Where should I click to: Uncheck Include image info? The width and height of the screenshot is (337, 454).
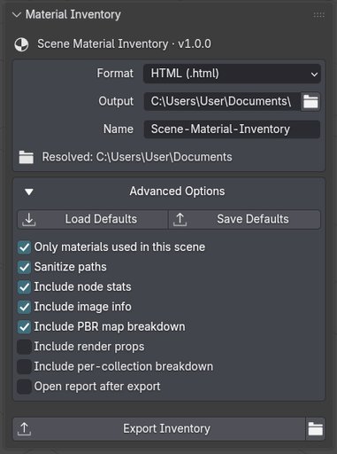click(x=24, y=307)
